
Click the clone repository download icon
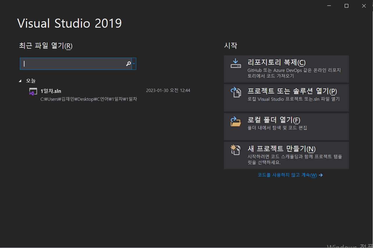pyautogui.click(x=236, y=63)
